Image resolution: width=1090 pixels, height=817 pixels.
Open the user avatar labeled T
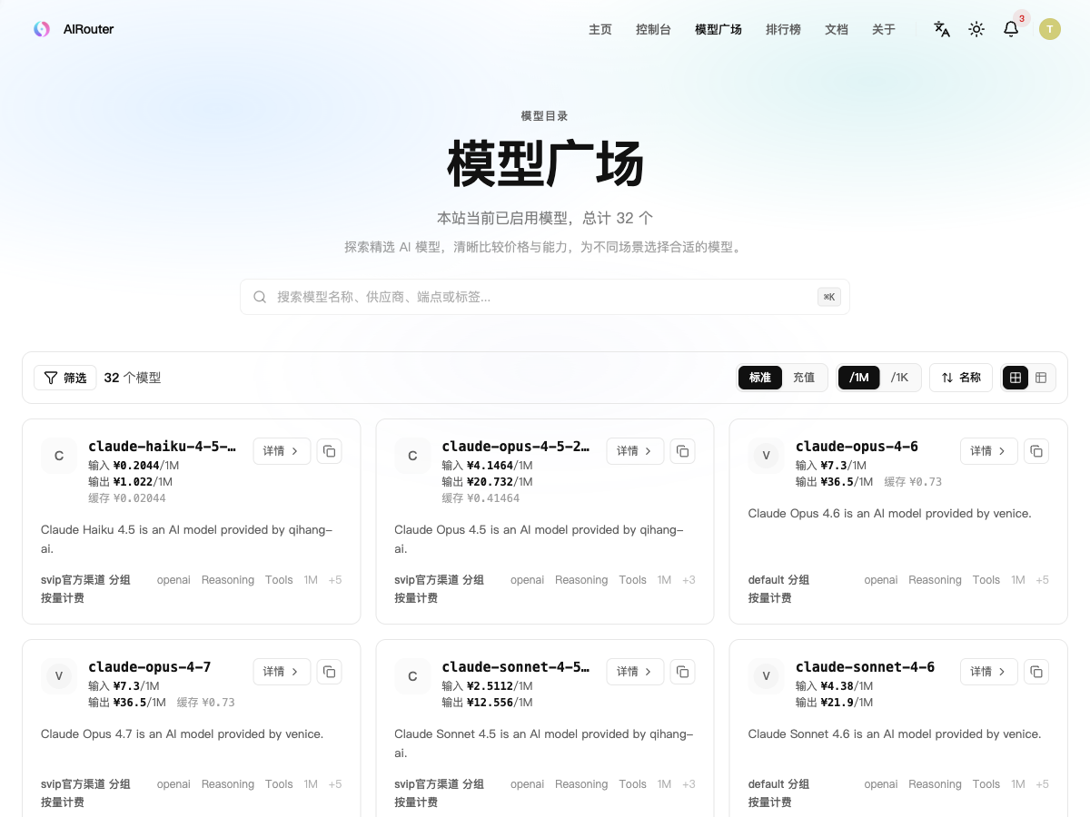1050,29
